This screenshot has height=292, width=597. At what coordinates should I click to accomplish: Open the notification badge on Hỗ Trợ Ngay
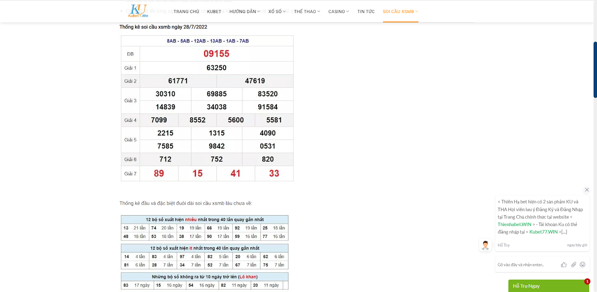coord(587,282)
